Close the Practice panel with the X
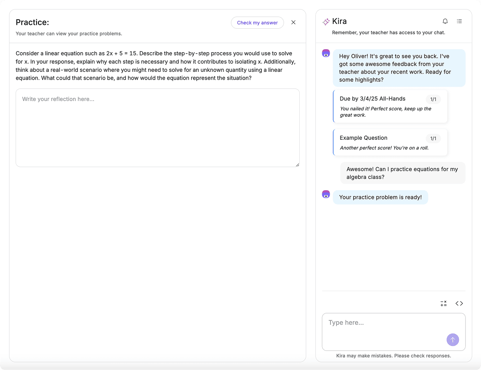This screenshot has width=481, height=370. click(x=294, y=23)
